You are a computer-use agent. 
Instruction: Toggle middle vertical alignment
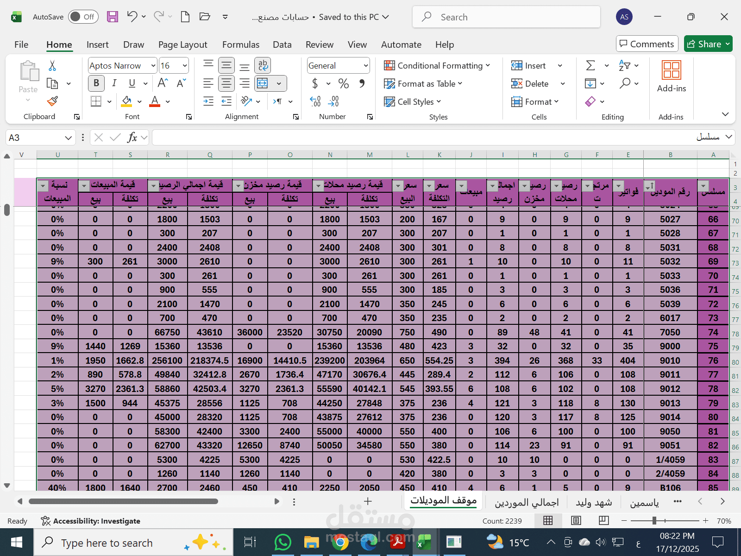226,65
